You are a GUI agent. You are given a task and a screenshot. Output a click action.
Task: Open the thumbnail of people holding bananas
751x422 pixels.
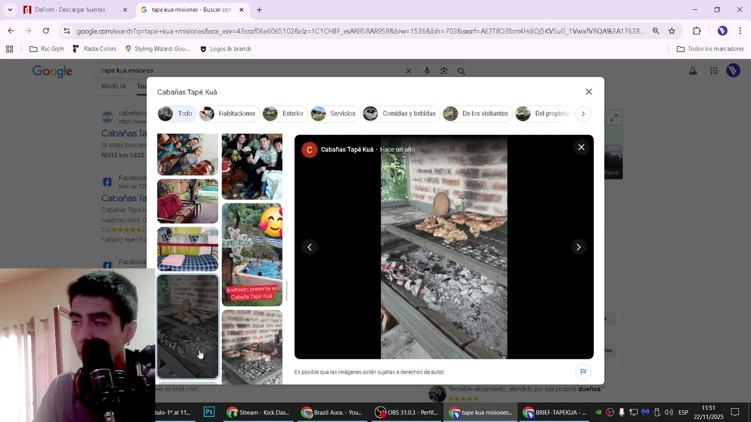[x=252, y=166]
